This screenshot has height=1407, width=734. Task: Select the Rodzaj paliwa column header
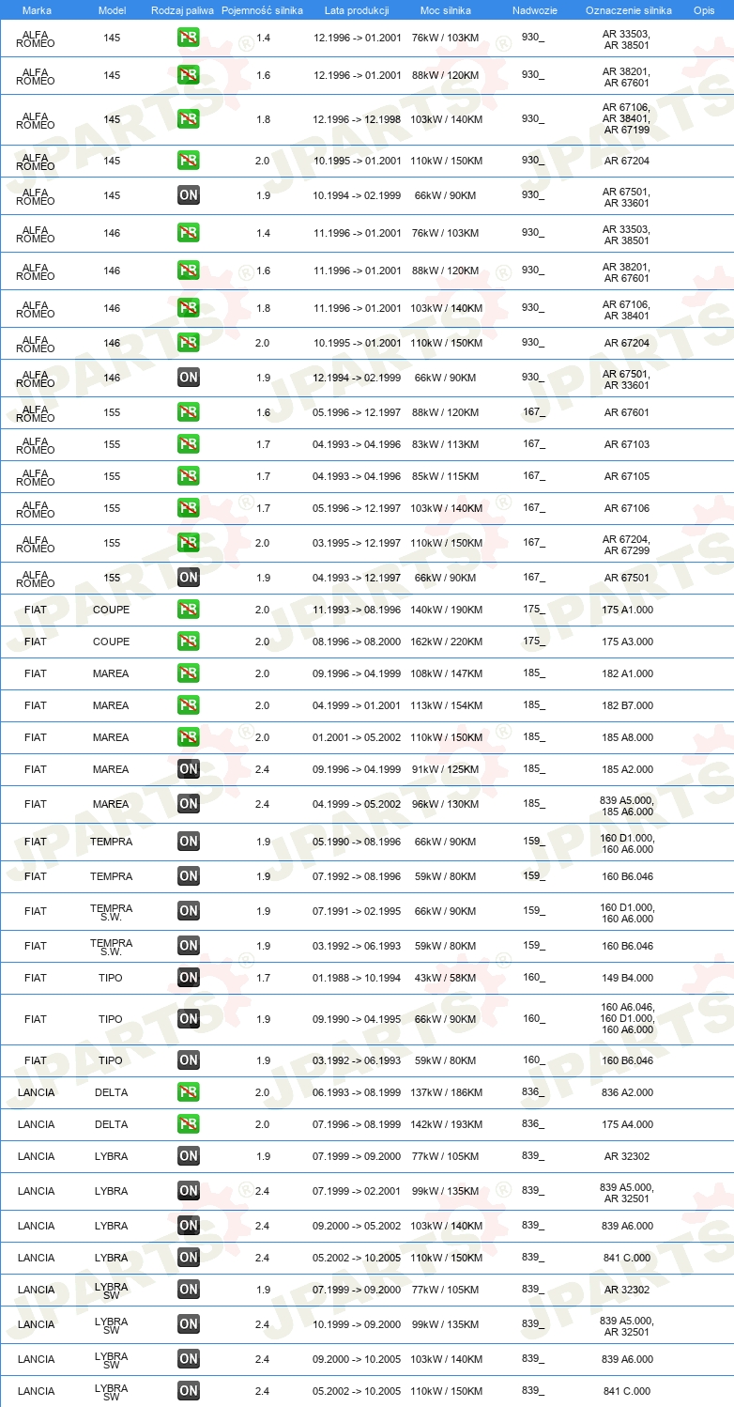[x=182, y=10]
